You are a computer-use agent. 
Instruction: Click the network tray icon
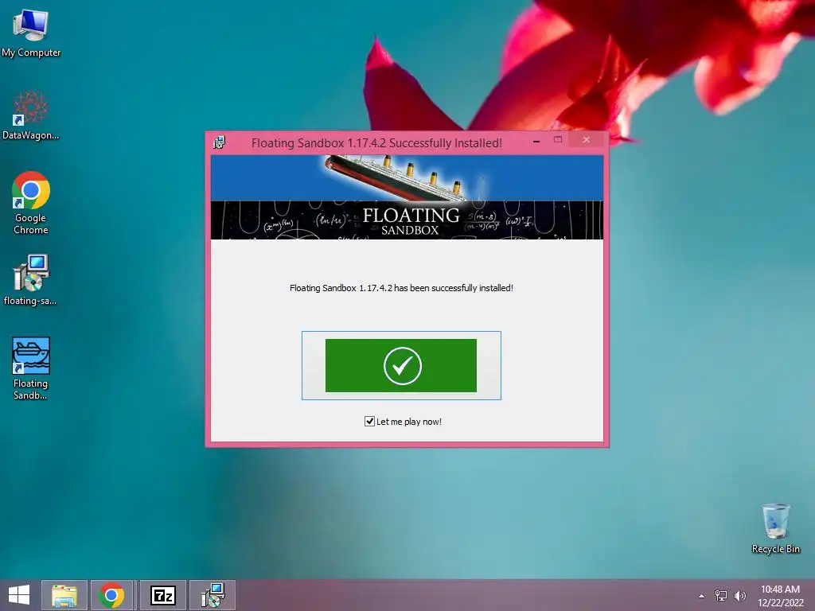coord(721,595)
